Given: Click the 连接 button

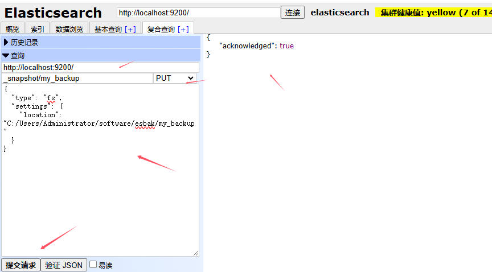Looking at the screenshot, I should pyautogui.click(x=293, y=13).
